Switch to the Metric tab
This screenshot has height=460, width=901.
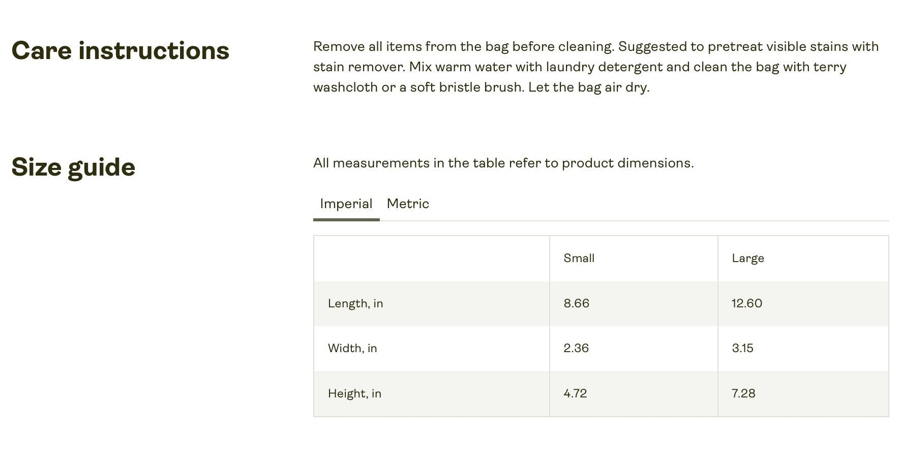pos(408,204)
